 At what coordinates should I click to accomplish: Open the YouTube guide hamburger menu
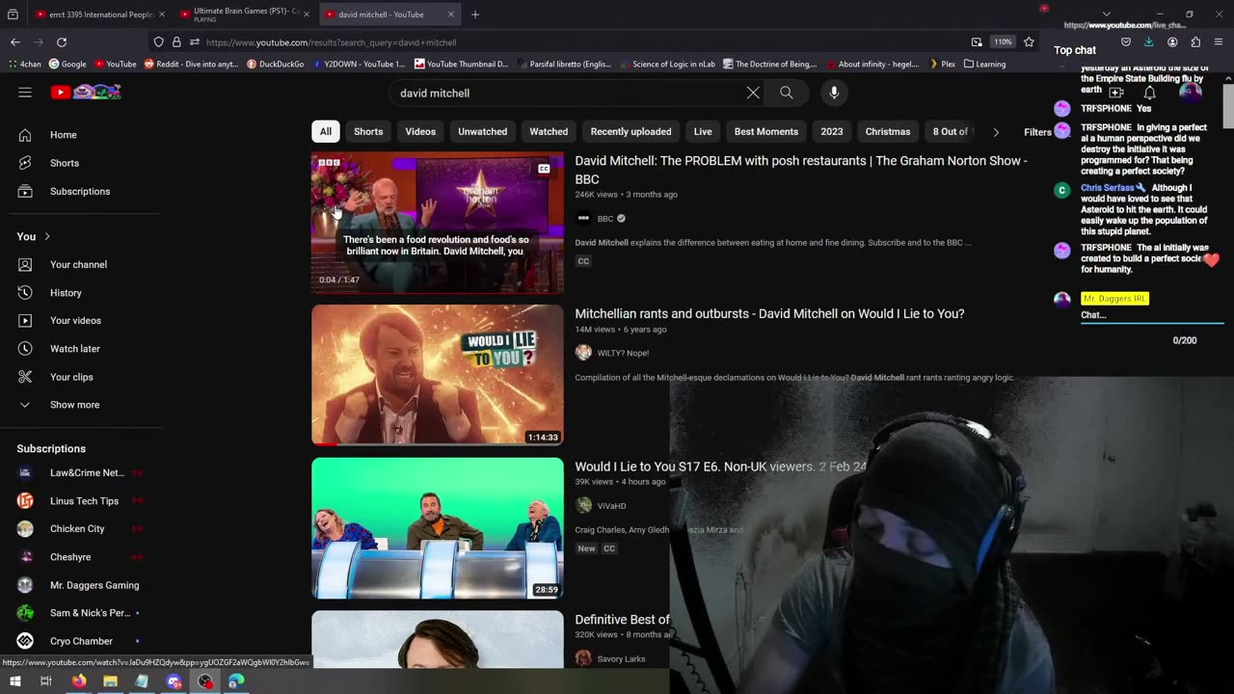pyautogui.click(x=25, y=93)
